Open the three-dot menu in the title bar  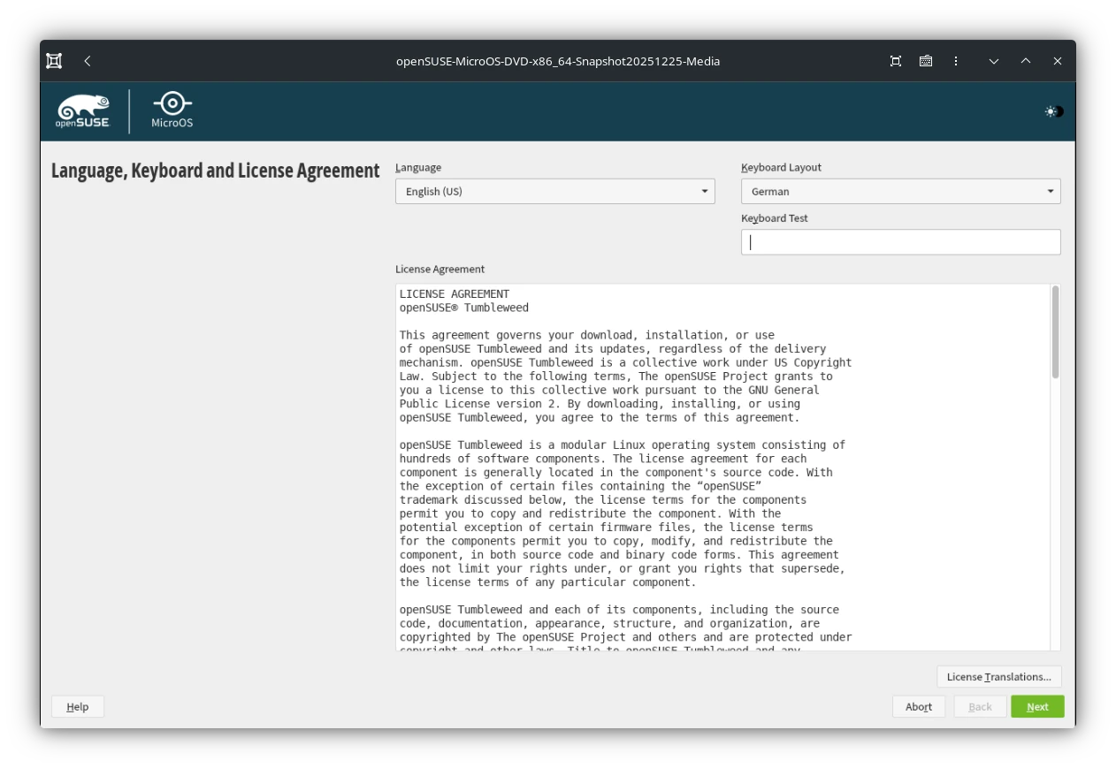pos(956,61)
